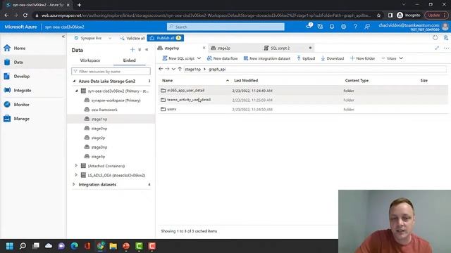Open the directory switcher icon in header

tap(320, 27)
